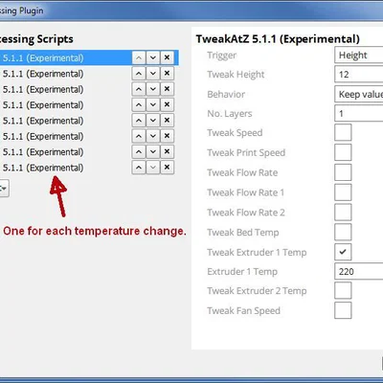383x383 pixels.
Task: Enable the Tweak Extruder 2 Temp checkbox
Action: pyautogui.click(x=343, y=290)
